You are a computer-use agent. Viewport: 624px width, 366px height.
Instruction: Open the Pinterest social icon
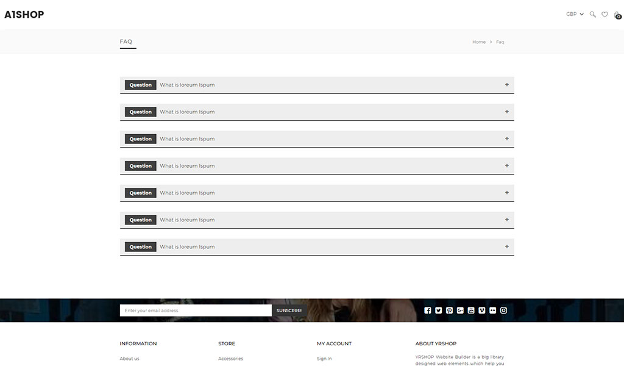click(449, 310)
